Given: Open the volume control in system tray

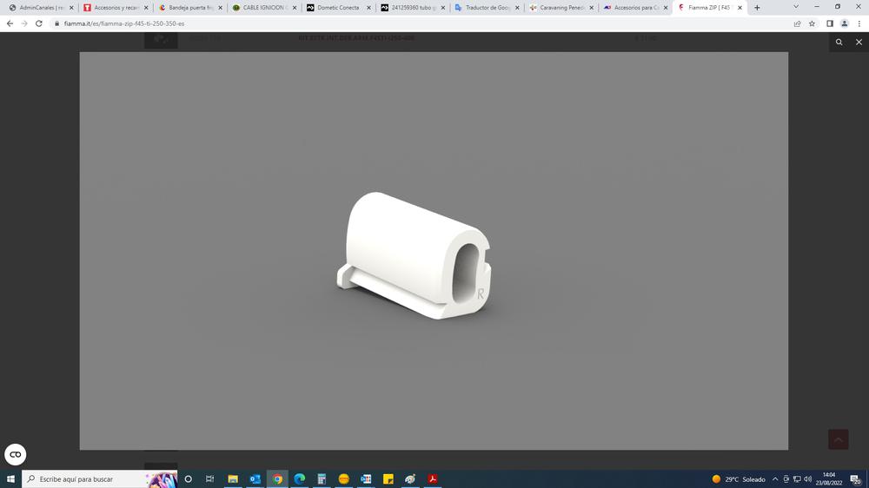Looking at the screenshot, I should (x=808, y=479).
